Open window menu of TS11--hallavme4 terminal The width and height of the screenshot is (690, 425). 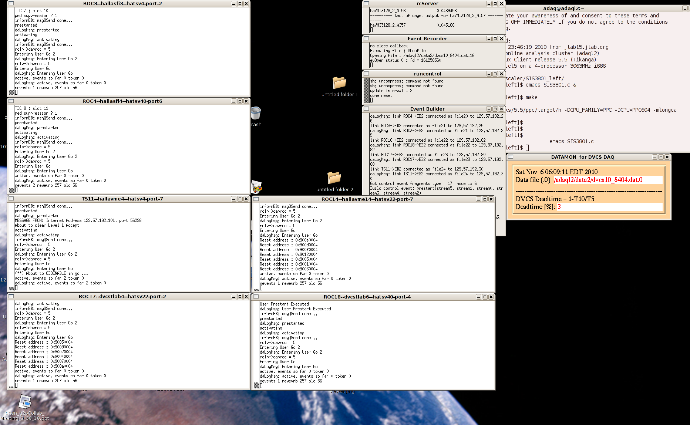pos(11,199)
